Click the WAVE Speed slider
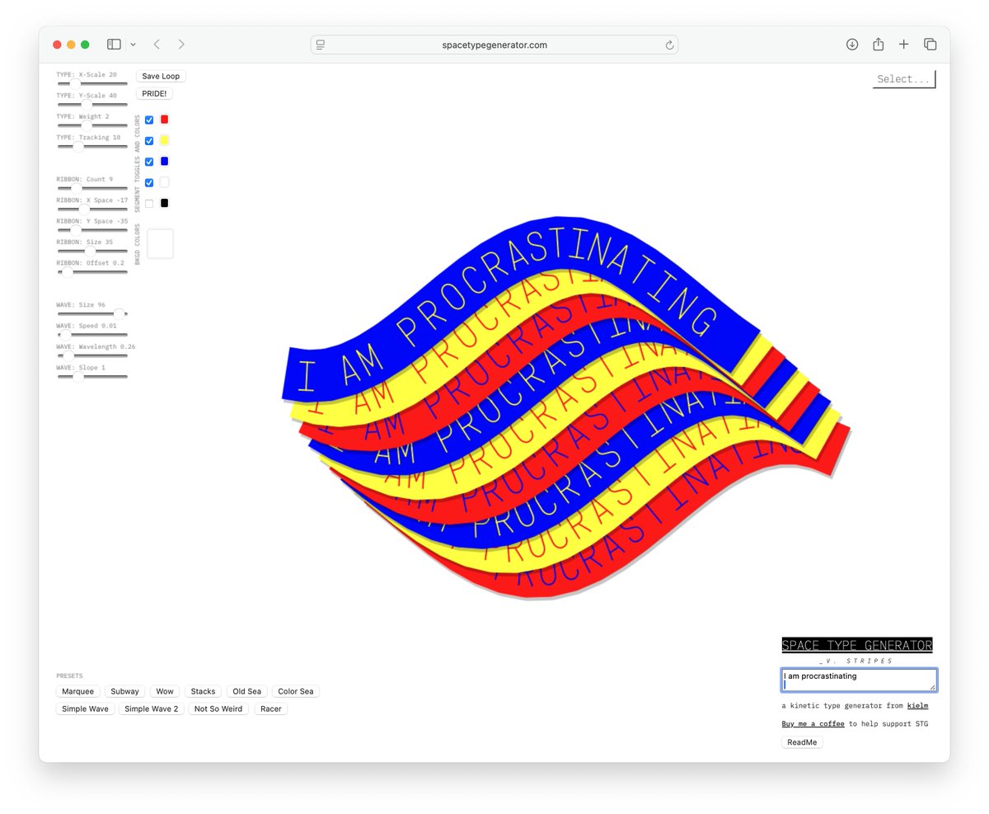Image resolution: width=989 pixels, height=814 pixels. point(92,335)
